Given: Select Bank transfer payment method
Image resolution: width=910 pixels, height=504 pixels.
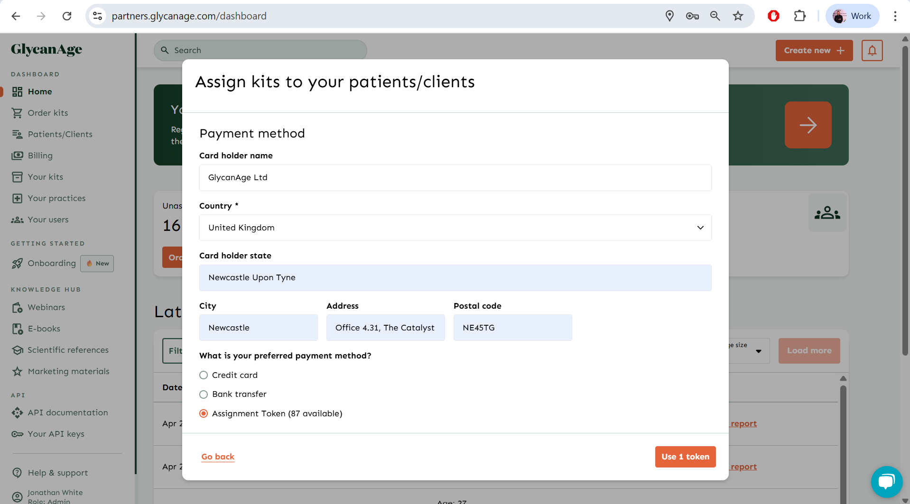Looking at the screenshot, I should [x=204, y=394].
